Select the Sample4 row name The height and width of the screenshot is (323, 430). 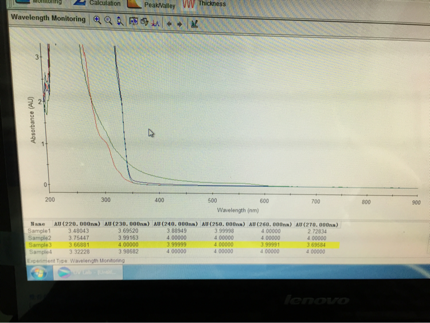click(x=40, y=252)
